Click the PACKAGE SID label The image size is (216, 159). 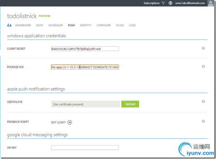[x=15, y=67]
